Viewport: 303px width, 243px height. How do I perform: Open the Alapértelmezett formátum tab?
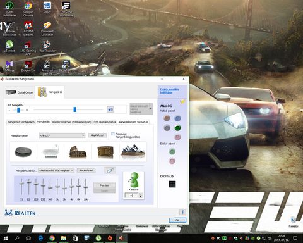point(133,122)
